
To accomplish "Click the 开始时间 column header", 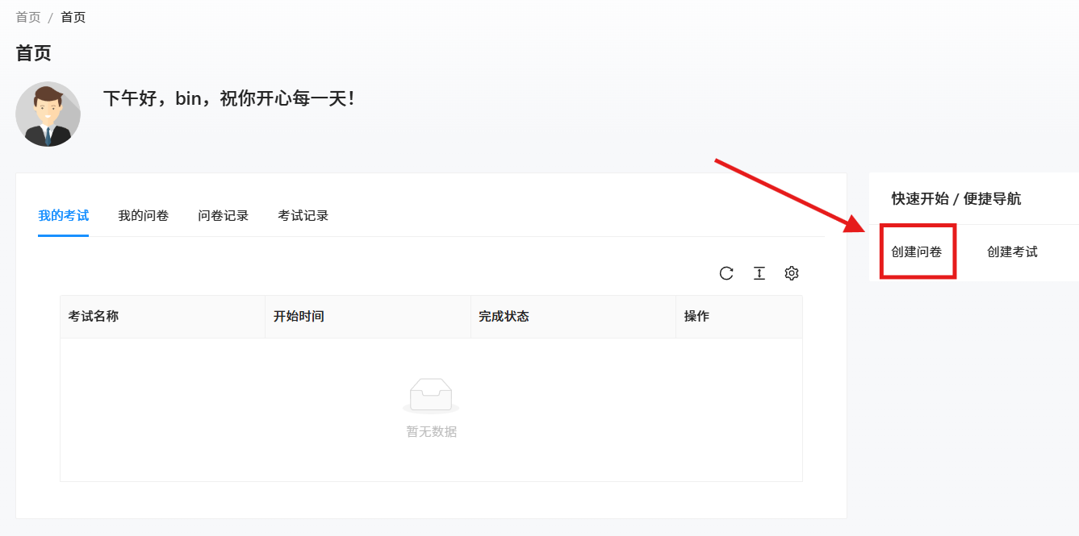I will tap(368, 317).
